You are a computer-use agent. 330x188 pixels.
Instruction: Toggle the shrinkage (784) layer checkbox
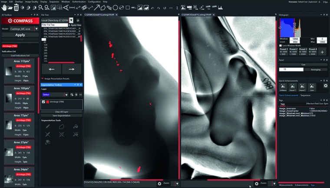pos(43,102)
